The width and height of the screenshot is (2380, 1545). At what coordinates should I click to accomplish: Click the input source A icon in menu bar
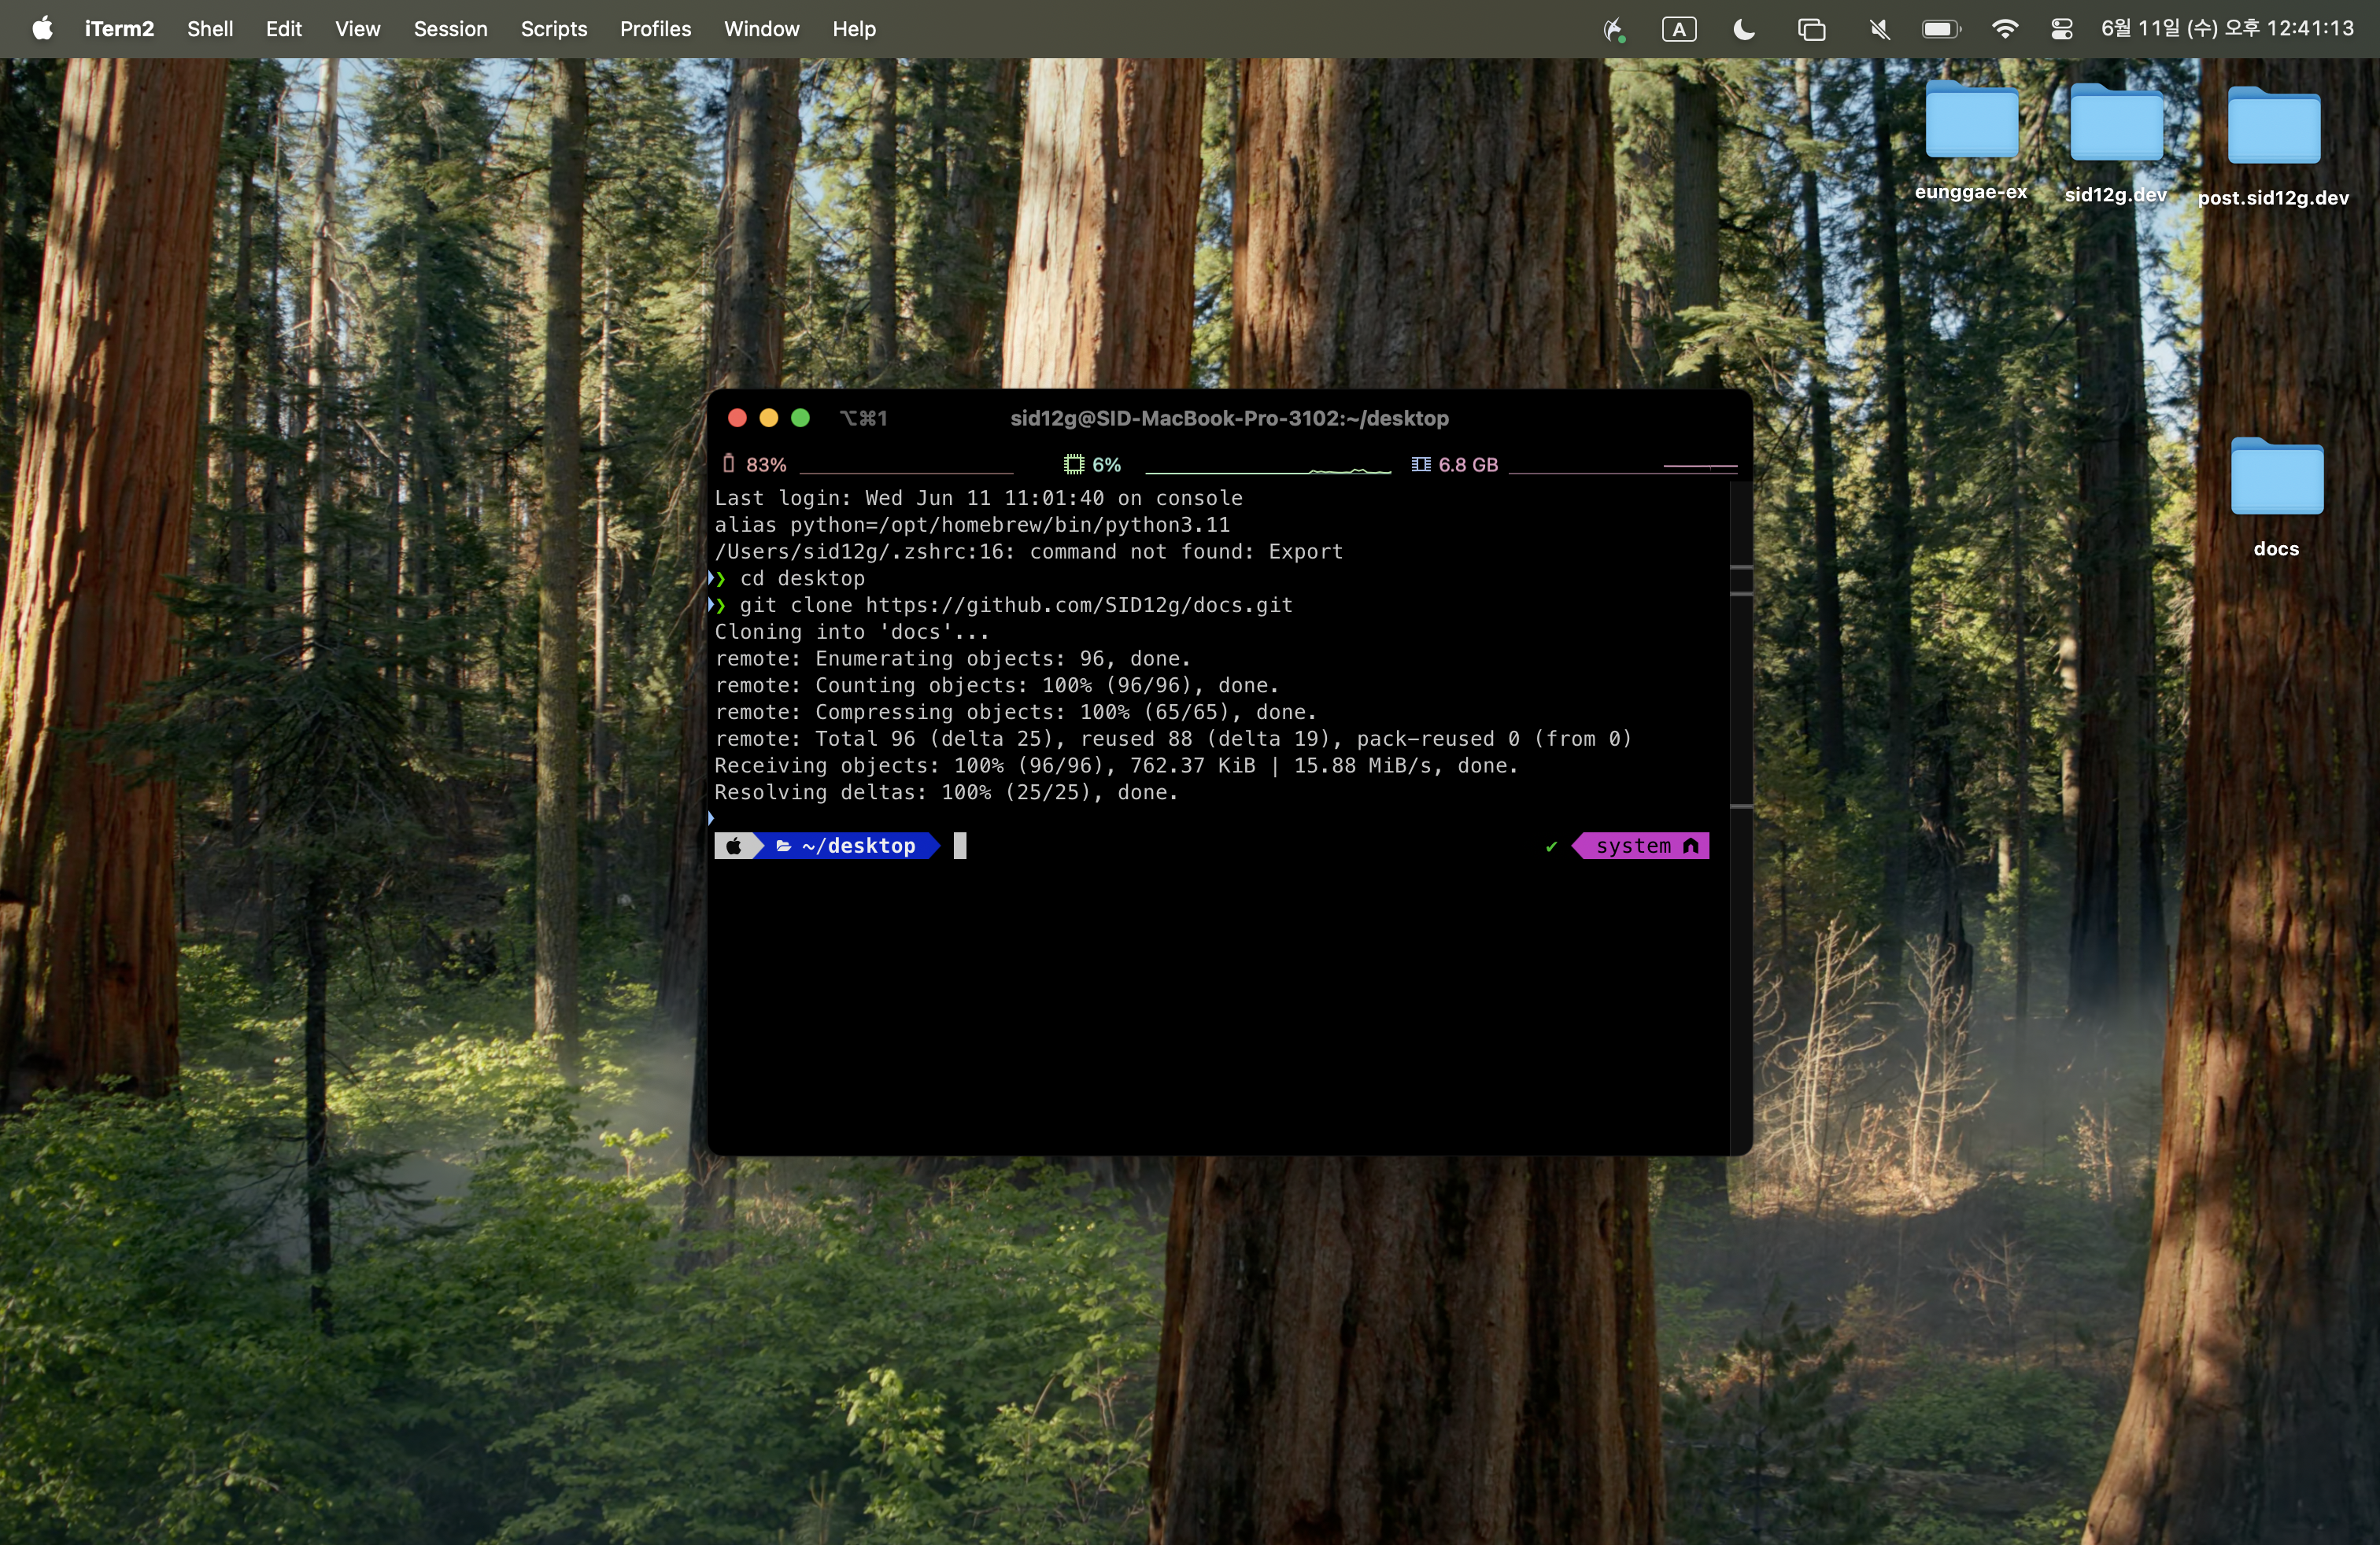[x=1679, y=29]
